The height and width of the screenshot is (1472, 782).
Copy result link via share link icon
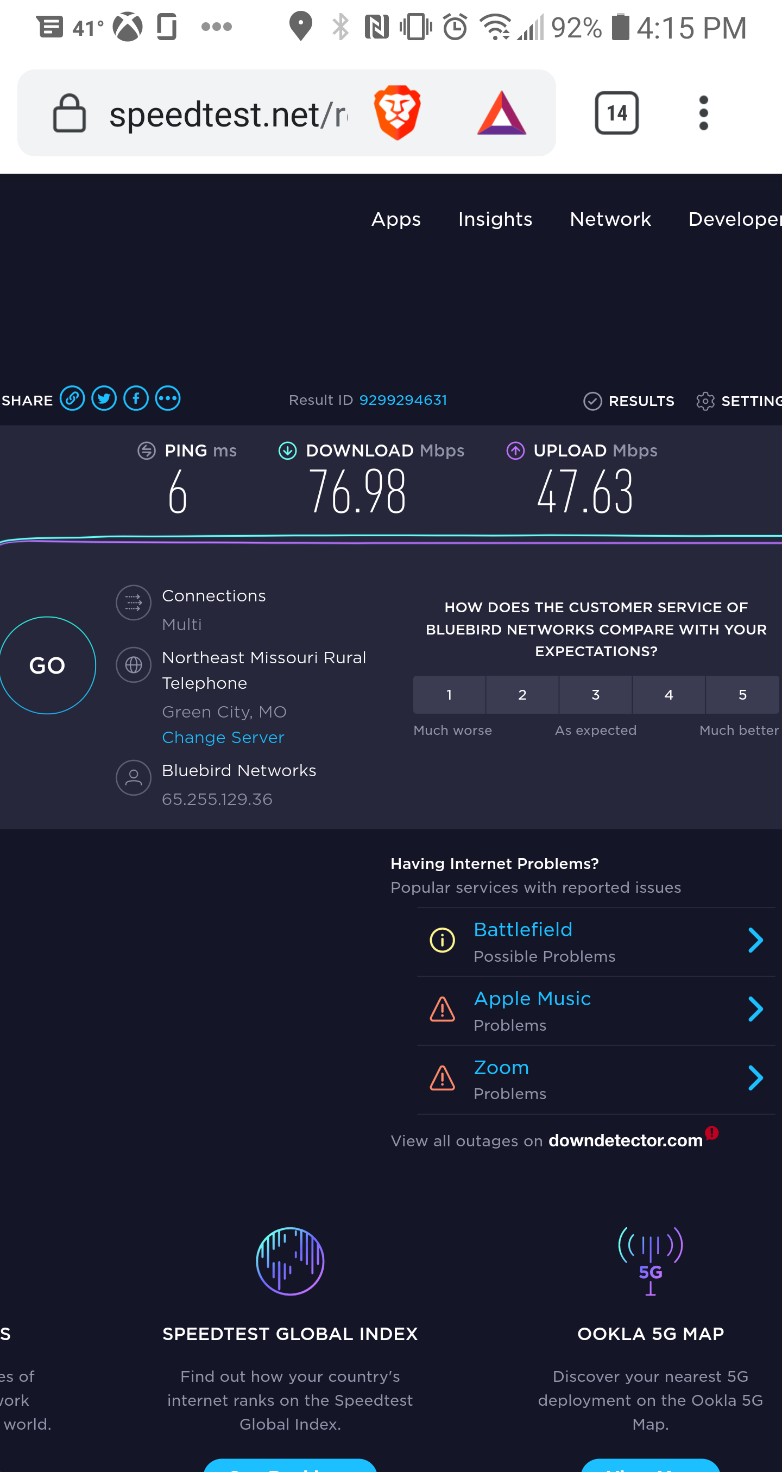pos(73,398)
